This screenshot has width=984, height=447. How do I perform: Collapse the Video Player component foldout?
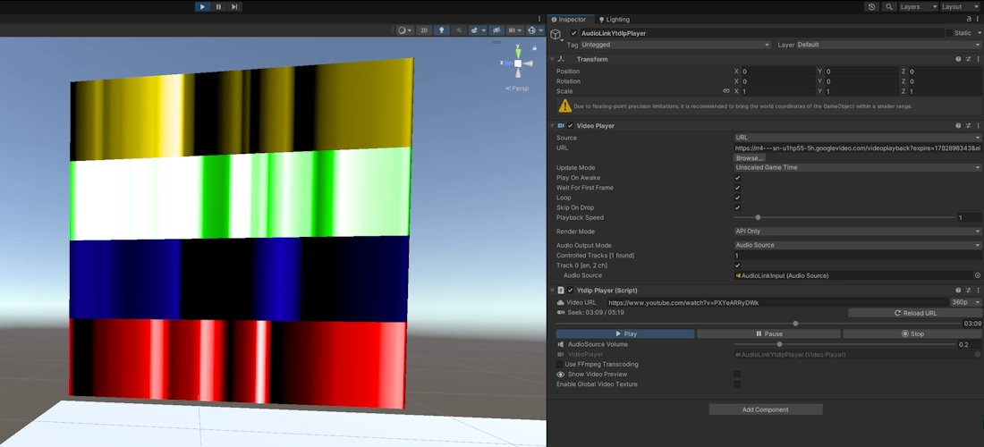(x=552, y=126)
